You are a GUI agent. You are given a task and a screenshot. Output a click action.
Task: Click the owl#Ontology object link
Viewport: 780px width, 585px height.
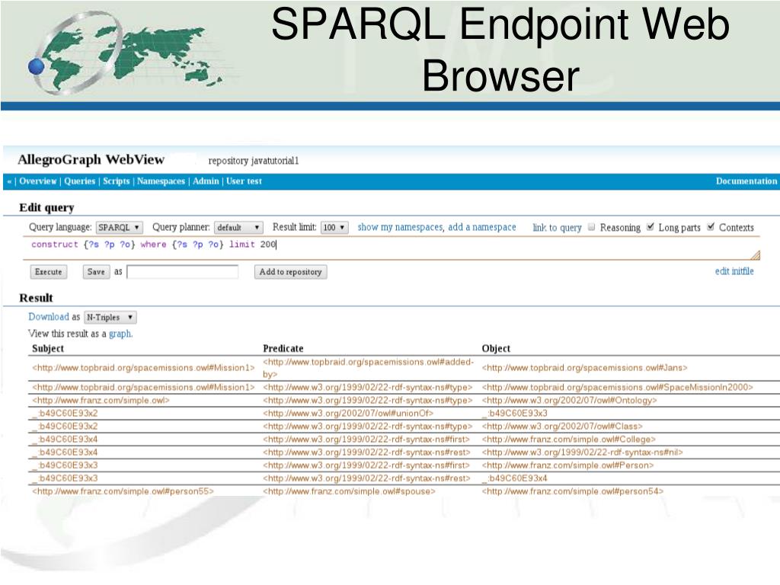[570, 400]
